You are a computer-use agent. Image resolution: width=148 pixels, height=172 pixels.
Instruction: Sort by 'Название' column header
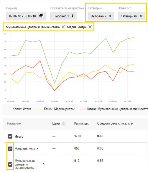(x=14, y=123)
